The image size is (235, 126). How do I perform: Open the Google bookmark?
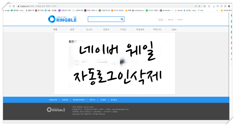[x=6, y=10]
